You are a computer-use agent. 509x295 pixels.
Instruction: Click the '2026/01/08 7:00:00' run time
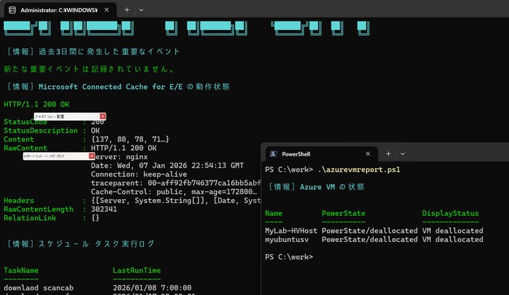152,288
